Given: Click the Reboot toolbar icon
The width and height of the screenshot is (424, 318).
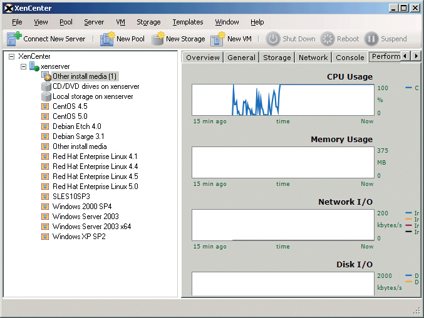Looking at the screenshot, I should [328, 39].
